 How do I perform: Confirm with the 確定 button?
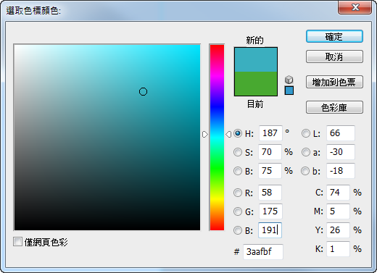coord(334,36)
